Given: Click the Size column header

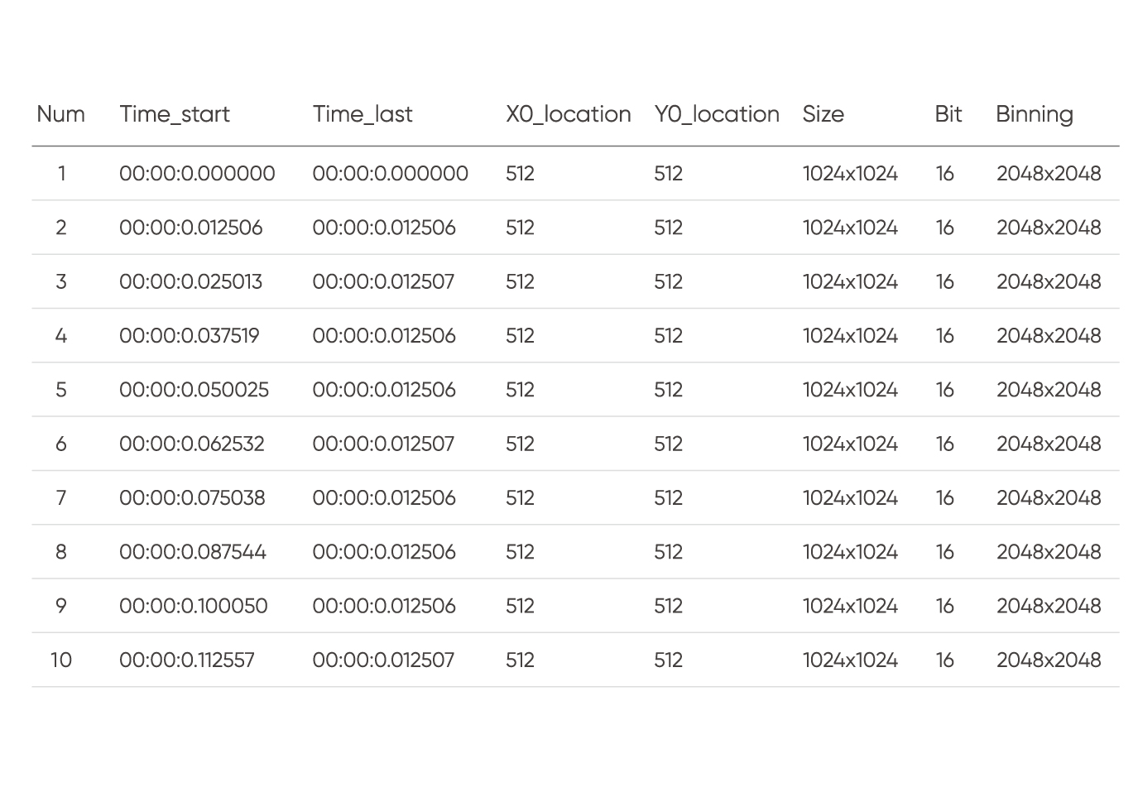Looking at the screenshot, I should click(x=823, y=114).
